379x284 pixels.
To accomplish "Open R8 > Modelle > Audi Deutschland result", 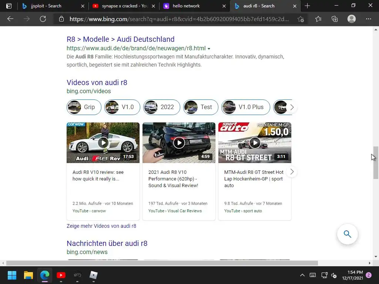I will click(x=120, y=39).
